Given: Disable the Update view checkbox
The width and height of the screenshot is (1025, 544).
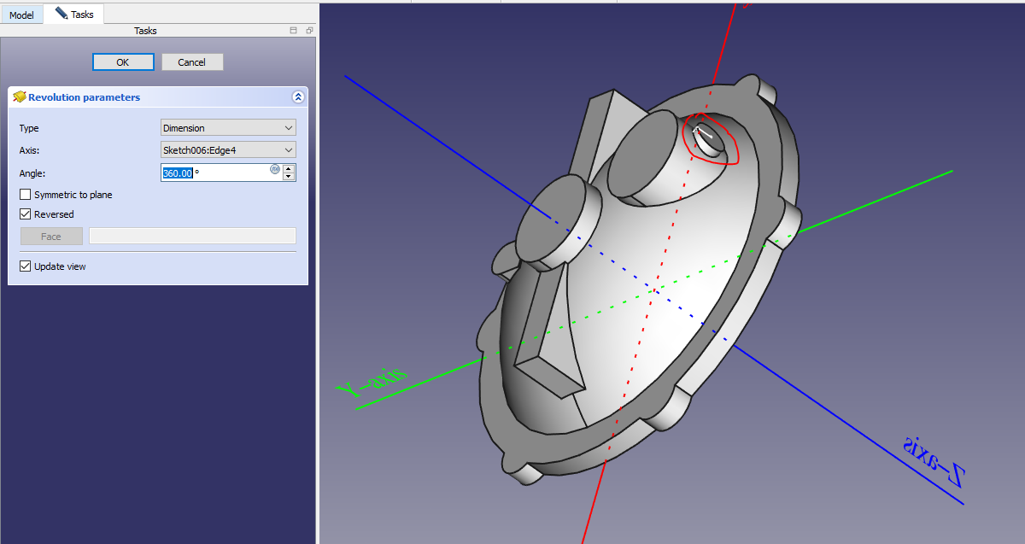Looking at the screenshot, I should pos(26,266).
